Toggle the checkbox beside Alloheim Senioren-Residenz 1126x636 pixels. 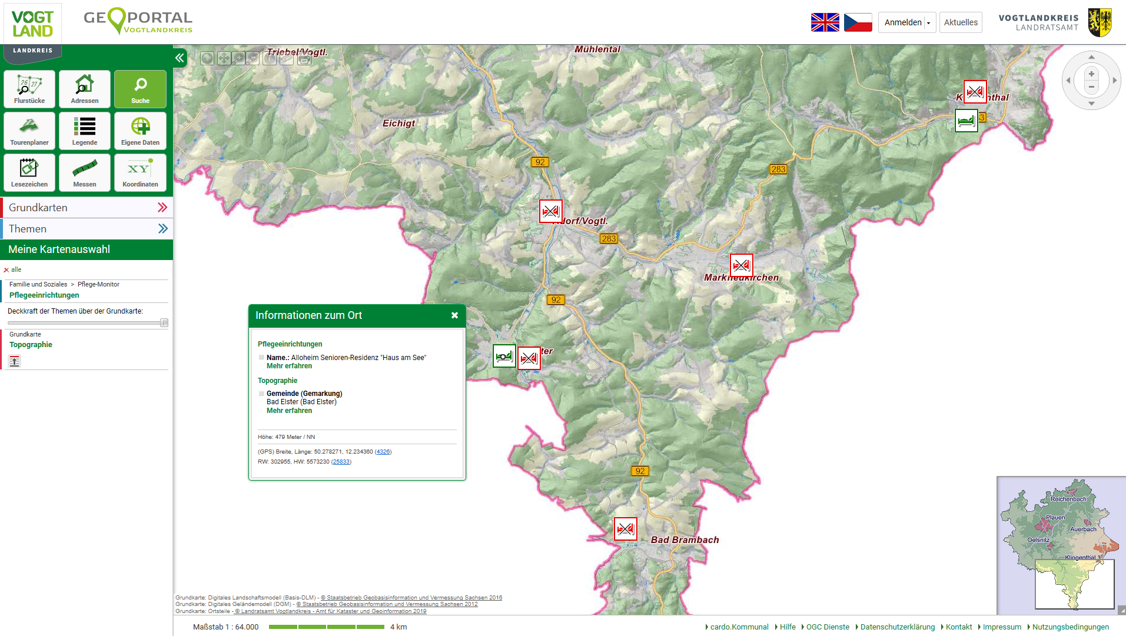pos(261,357)
